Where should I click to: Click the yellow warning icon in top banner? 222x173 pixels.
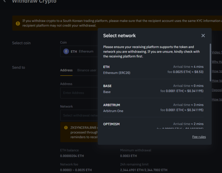(x=18, y=23)
